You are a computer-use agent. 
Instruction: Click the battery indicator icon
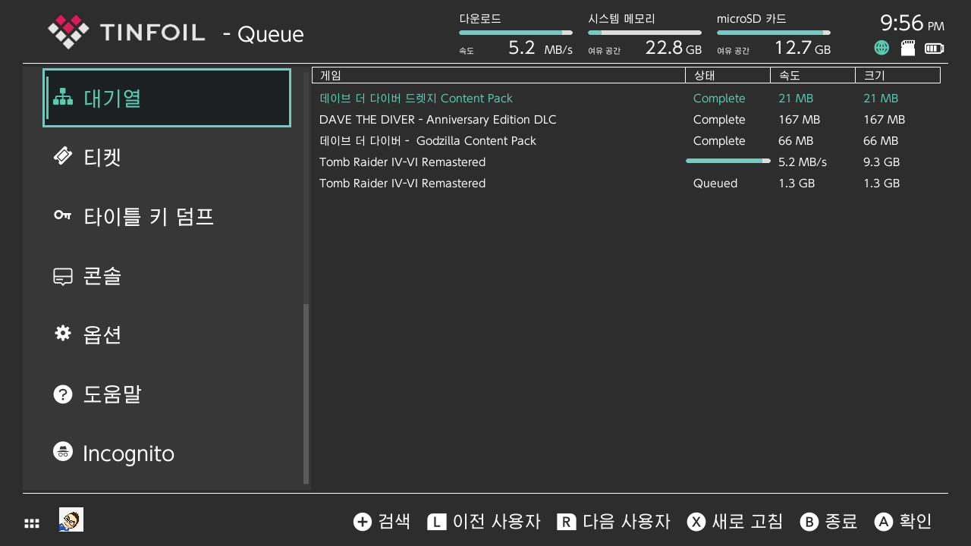click(x=934, y=49)
